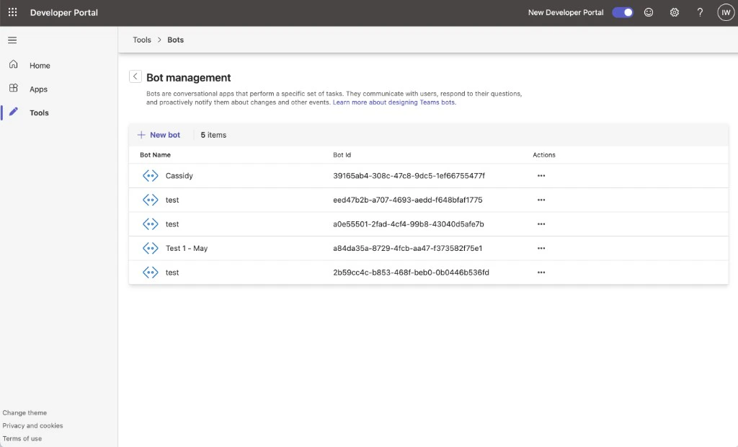The image size is (738, 447).
Task: Open test bot with ID a0e55501
Action: (172, 223)
